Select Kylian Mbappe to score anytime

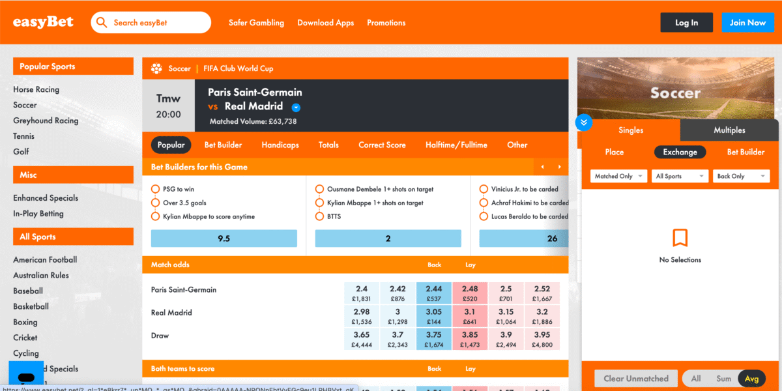[x=156, y=216]
